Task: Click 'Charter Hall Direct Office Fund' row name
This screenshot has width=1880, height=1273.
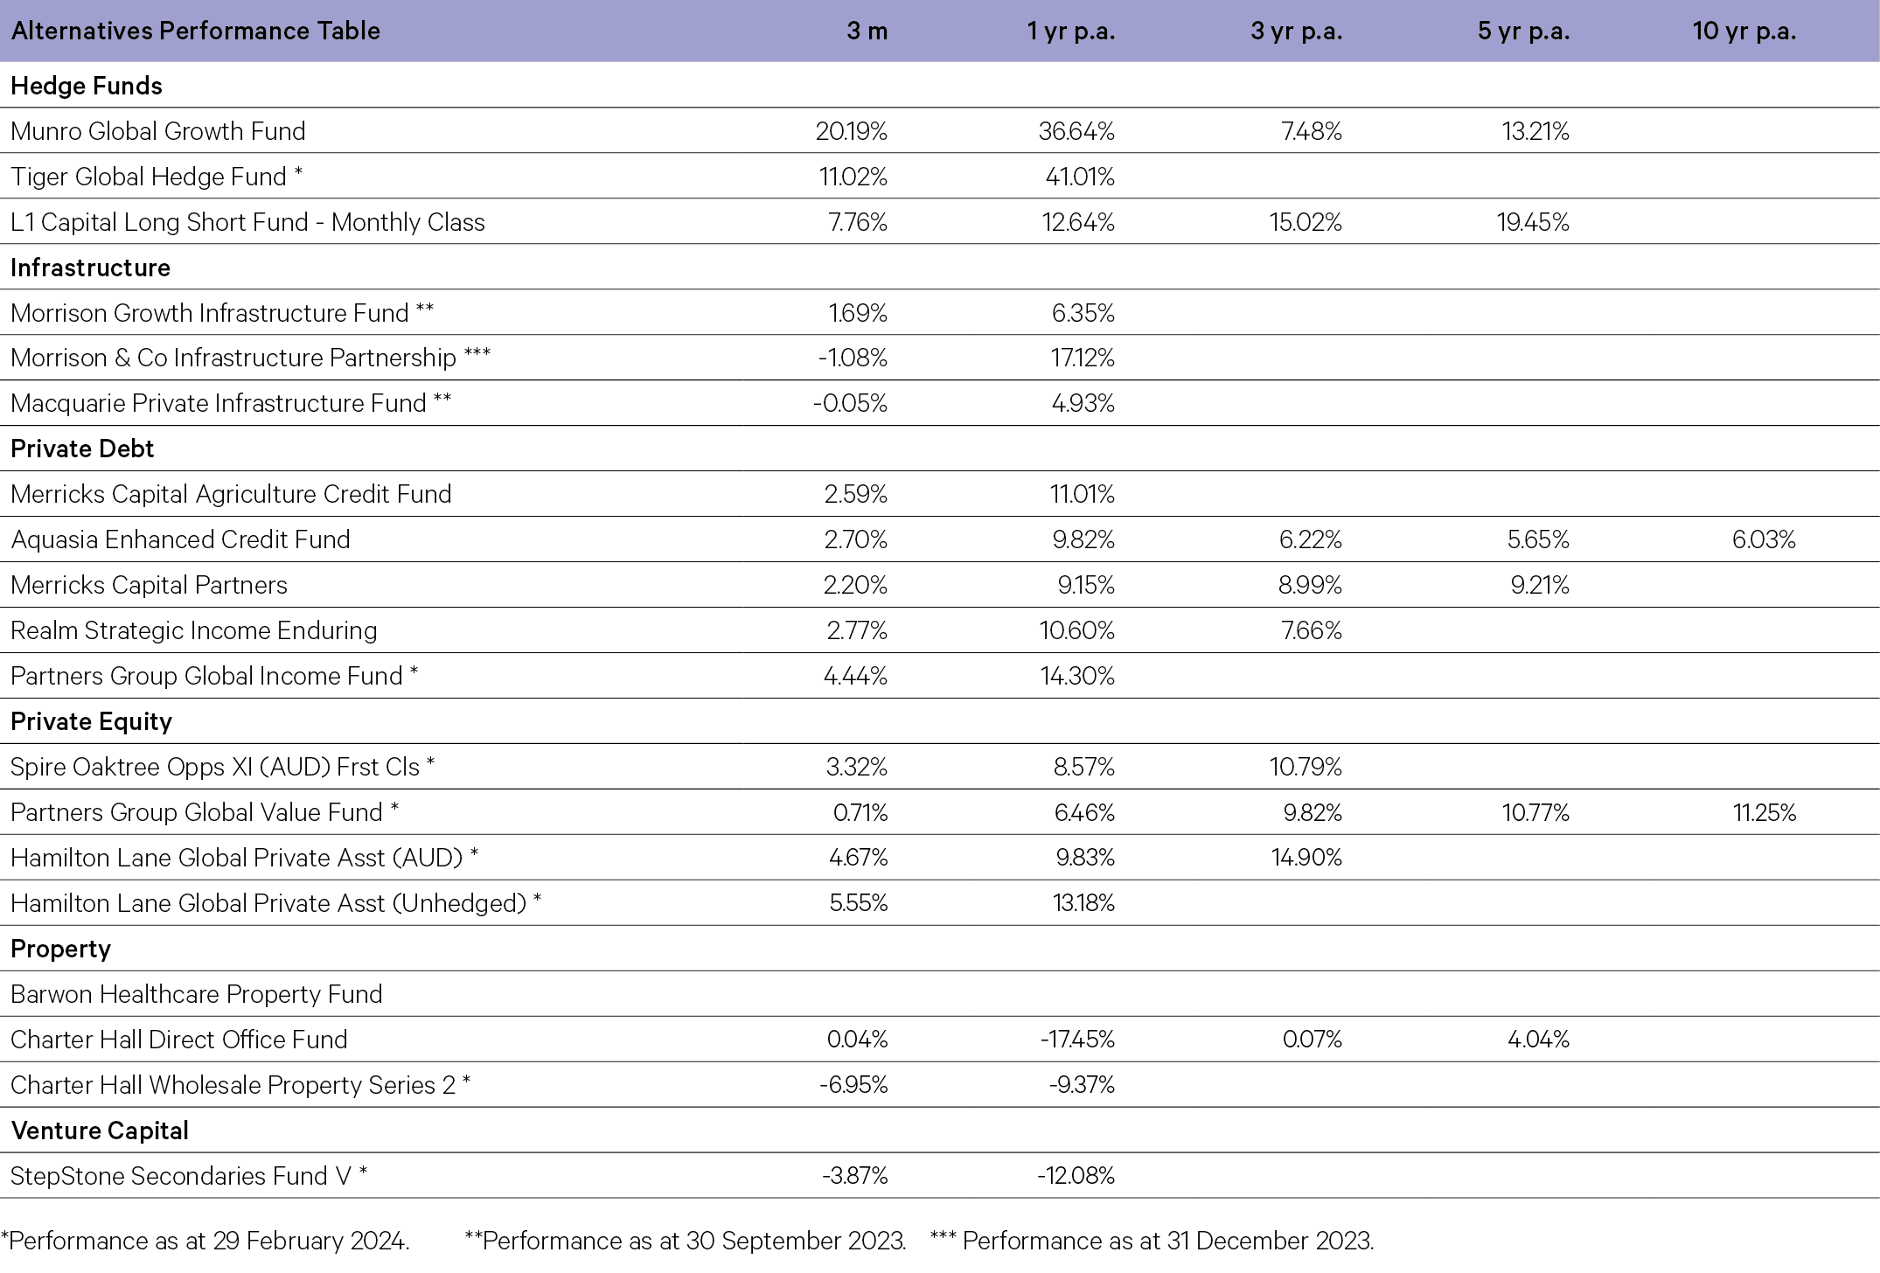Action: 179,1040
